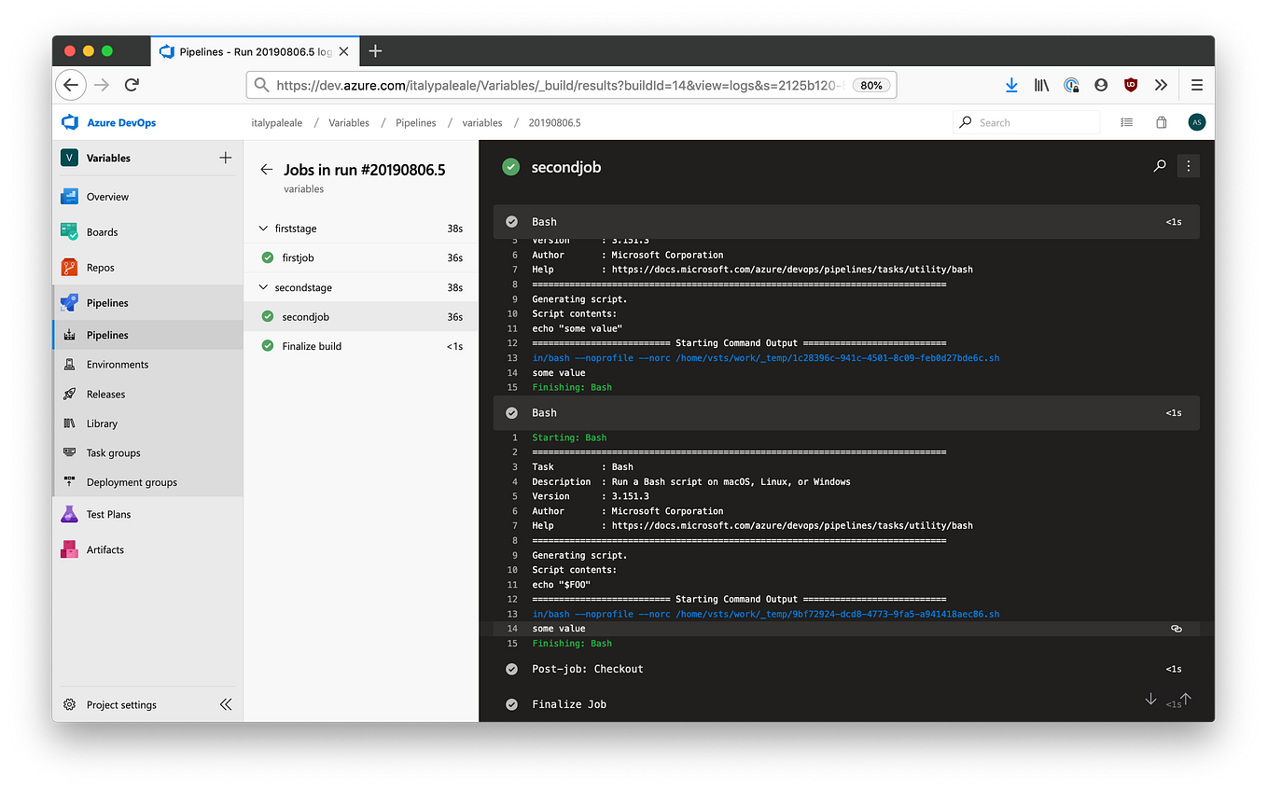This screenshot has width=1267, height=791.
Task: Open the Artifacts section
Action: (x=105, y=549)
